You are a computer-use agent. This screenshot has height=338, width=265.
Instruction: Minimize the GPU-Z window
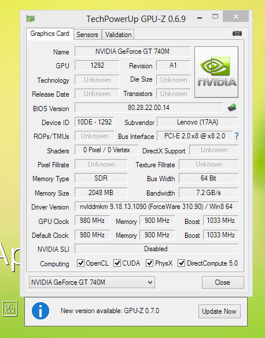[x=200, y=18]
